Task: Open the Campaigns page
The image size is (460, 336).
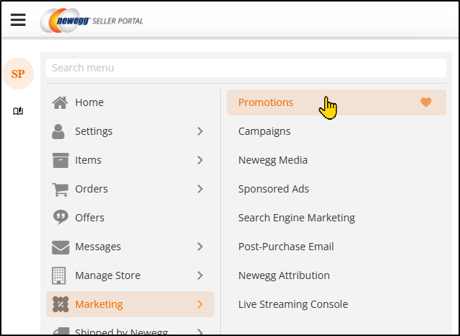Action: tap(264, 131)
